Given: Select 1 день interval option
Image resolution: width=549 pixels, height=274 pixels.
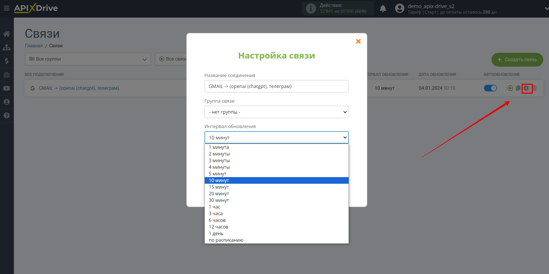Looking at the screenshot, I should coord(276,233).
